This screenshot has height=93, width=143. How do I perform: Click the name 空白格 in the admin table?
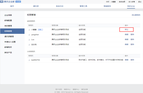click(34, 45)
